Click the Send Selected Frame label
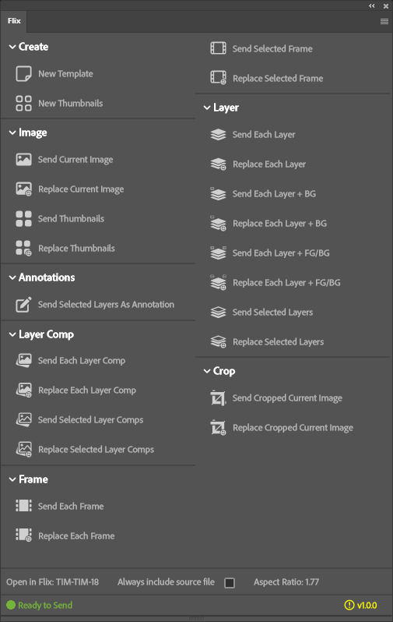Image resolution: width=393 pixels, height=622 pixels. (272, 49)
